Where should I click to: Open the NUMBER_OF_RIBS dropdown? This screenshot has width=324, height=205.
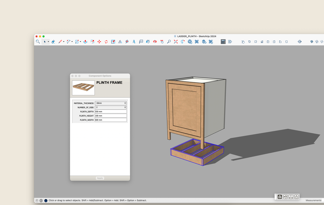pos(111,107)
